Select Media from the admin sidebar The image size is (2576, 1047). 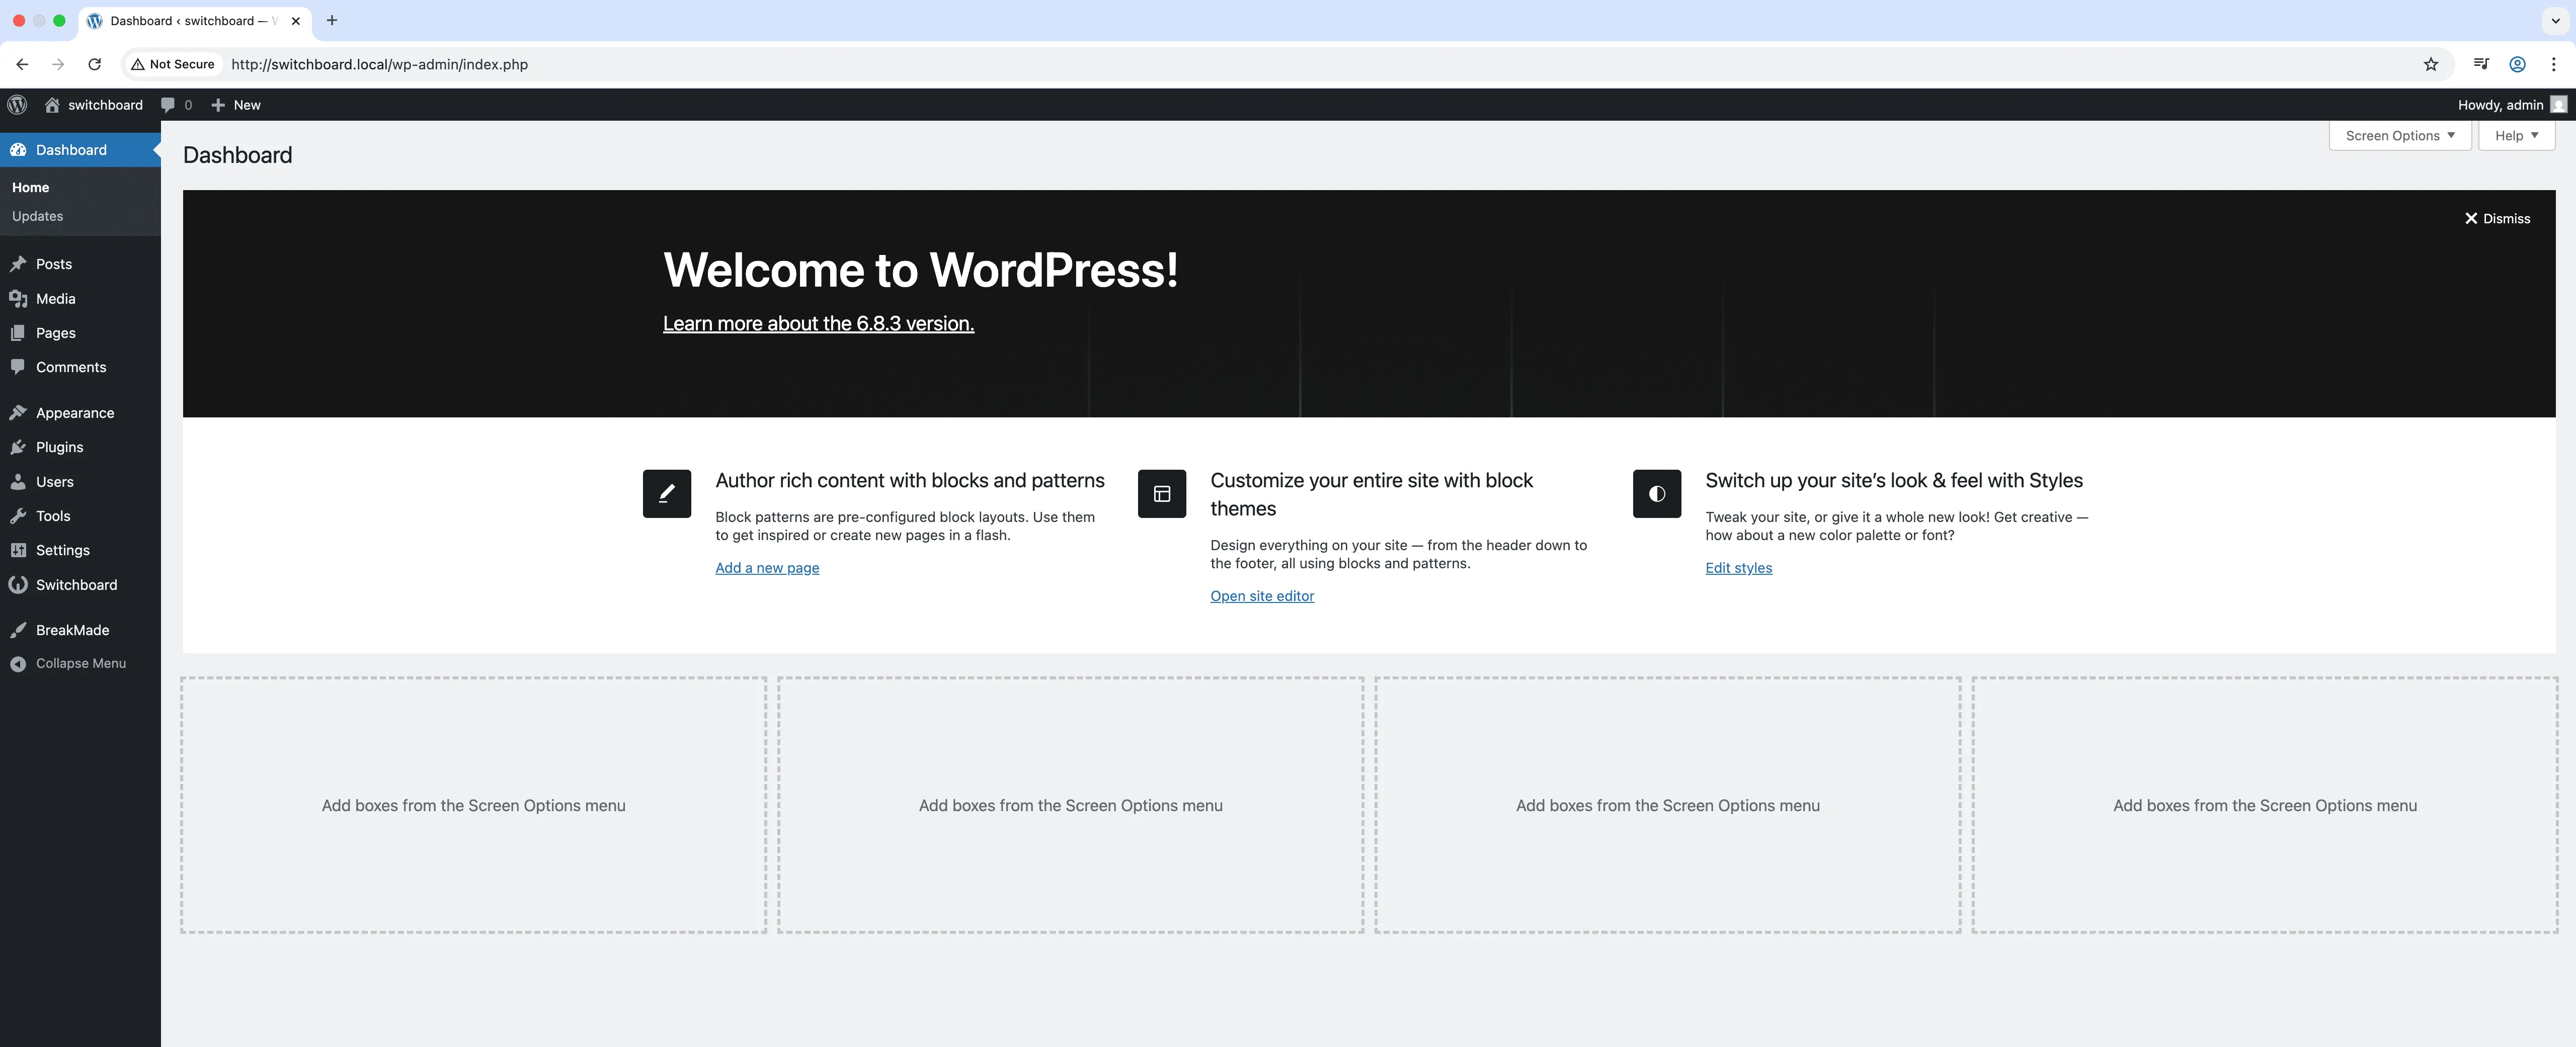point(55,298)
